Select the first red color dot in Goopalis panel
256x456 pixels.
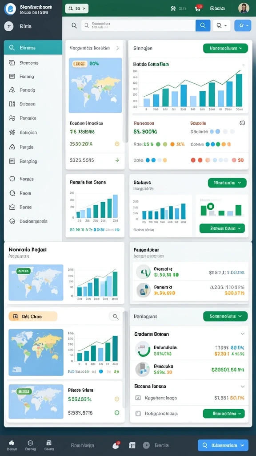[193, 160]
